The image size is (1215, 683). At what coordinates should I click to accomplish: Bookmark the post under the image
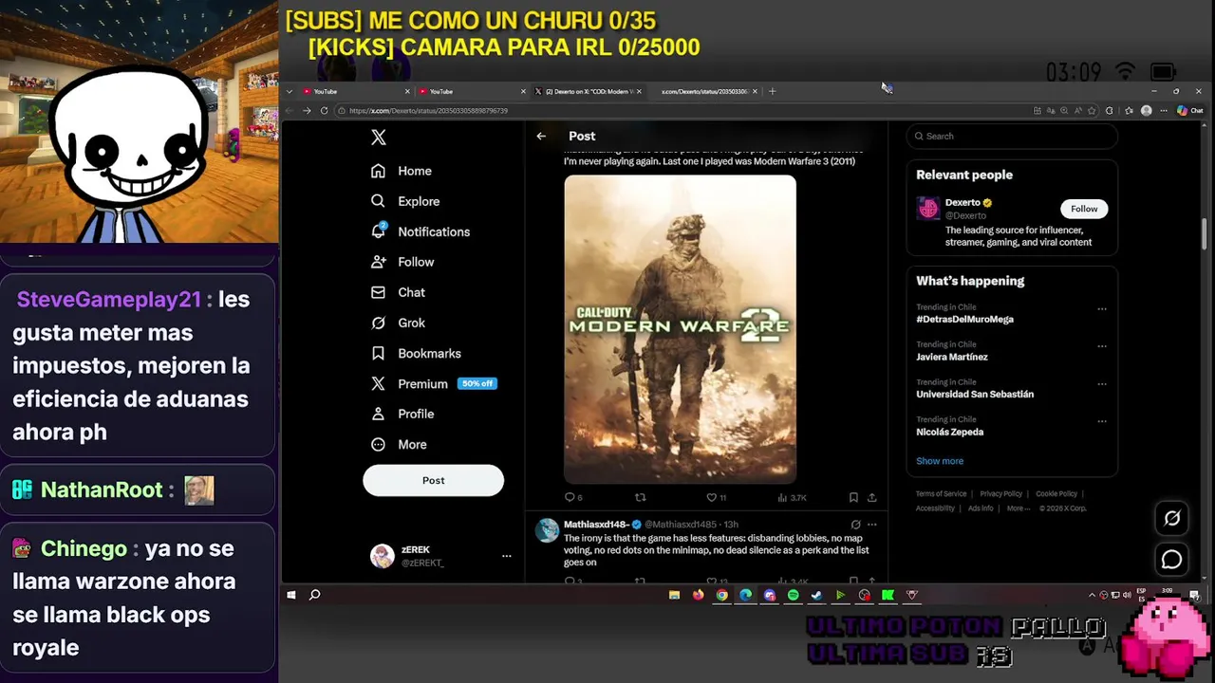(x=853, y=497)
